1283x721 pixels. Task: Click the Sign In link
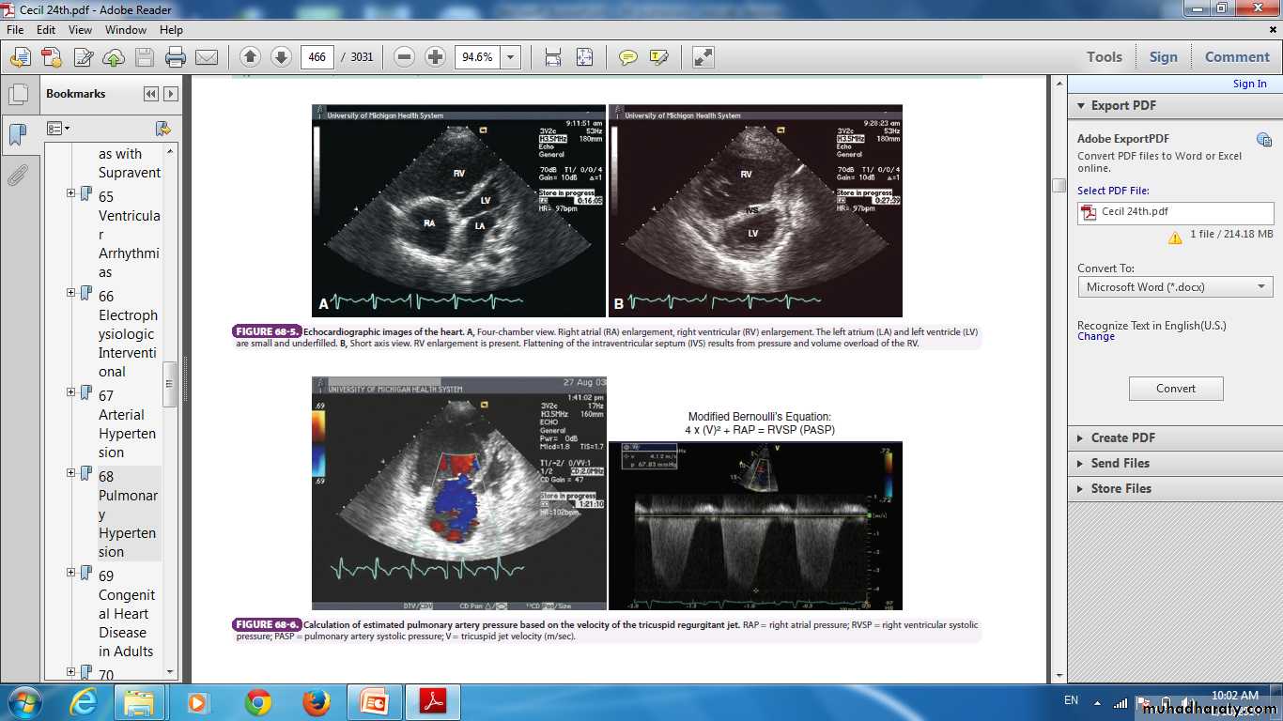pyautogui.click(x=1249, y=84)
